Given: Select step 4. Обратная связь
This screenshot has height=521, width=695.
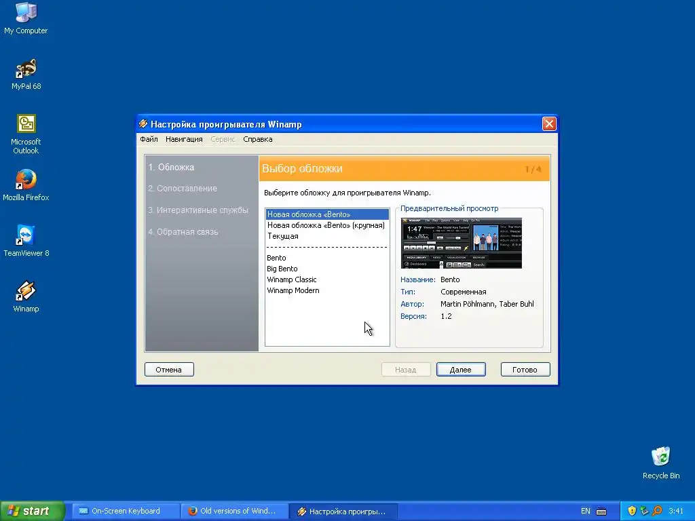Looking at the screenshot, I should tap(183, 232).
